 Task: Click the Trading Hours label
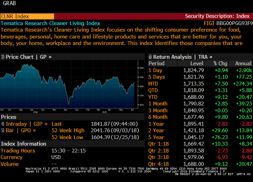click(18, 150)
